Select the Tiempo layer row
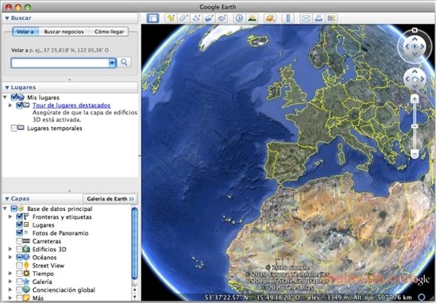 click(x=43, y=274)
